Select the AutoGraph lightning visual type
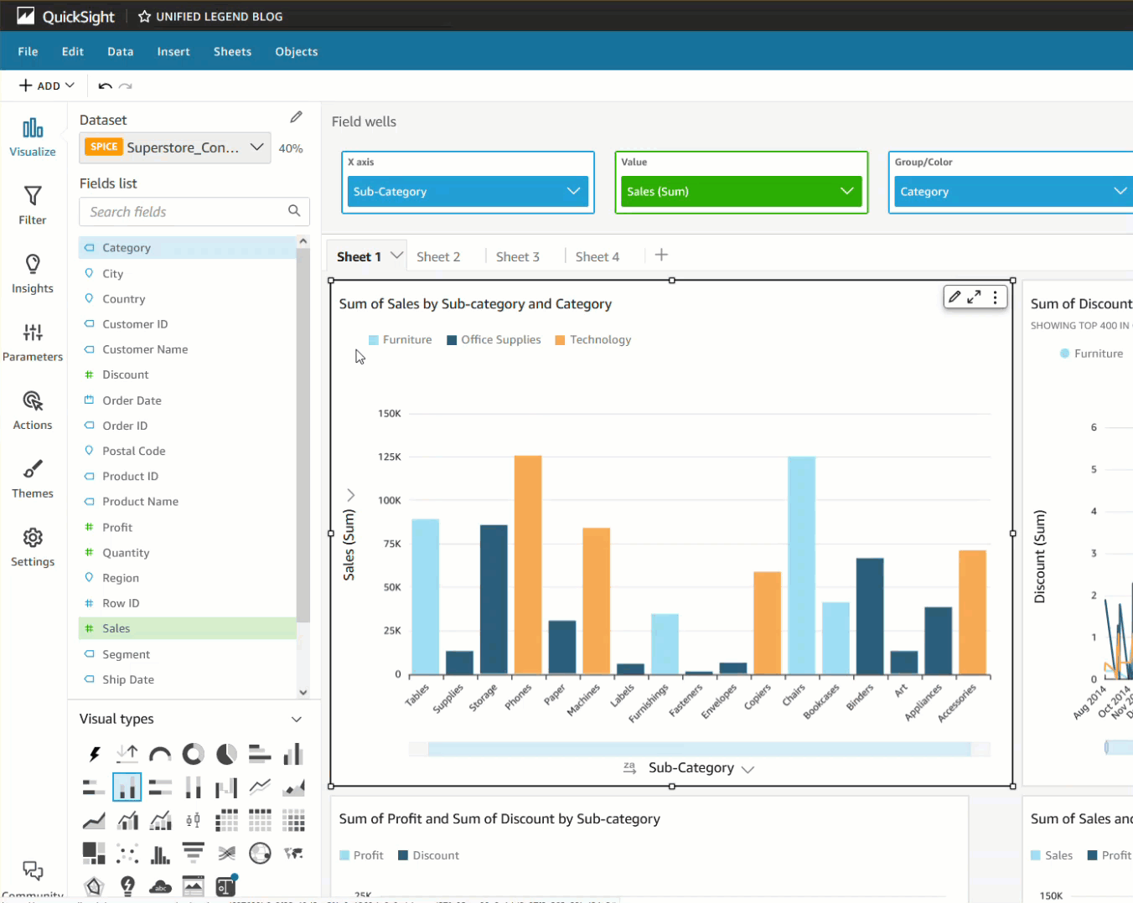Viewport: 1133px width, 903px height. click(x=94, y=754)
